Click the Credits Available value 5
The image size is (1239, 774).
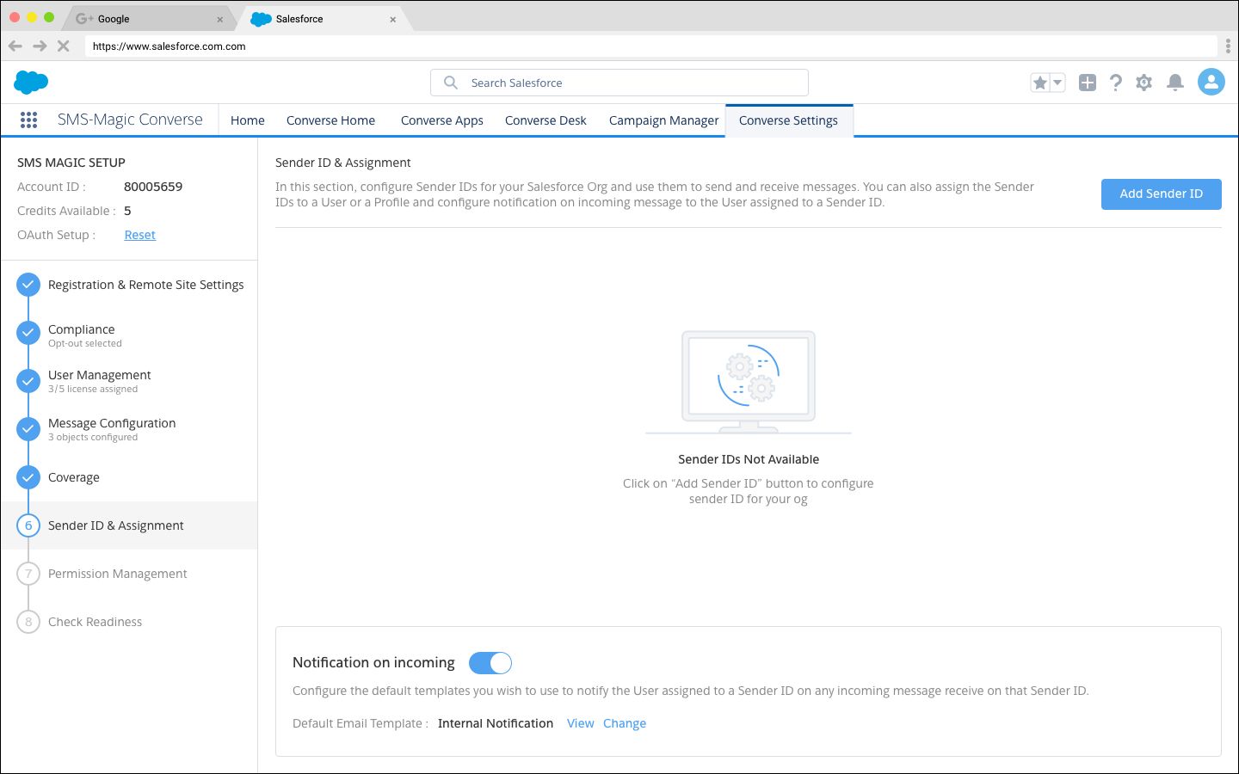(x=127, y=211)
